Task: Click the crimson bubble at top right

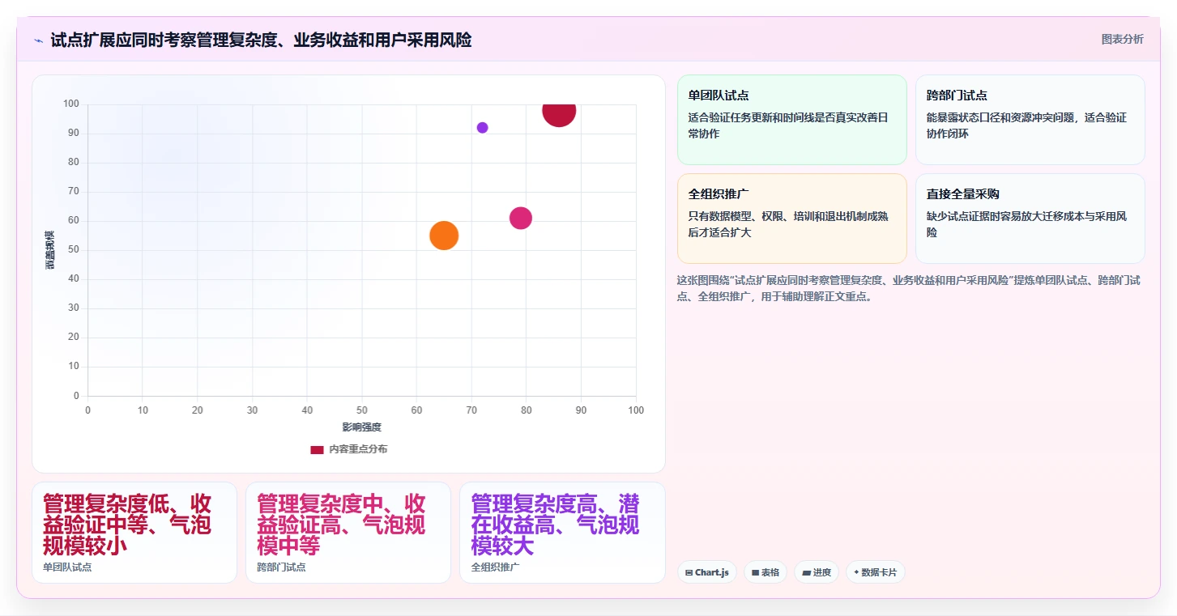Action: click(x=559, y=112)
